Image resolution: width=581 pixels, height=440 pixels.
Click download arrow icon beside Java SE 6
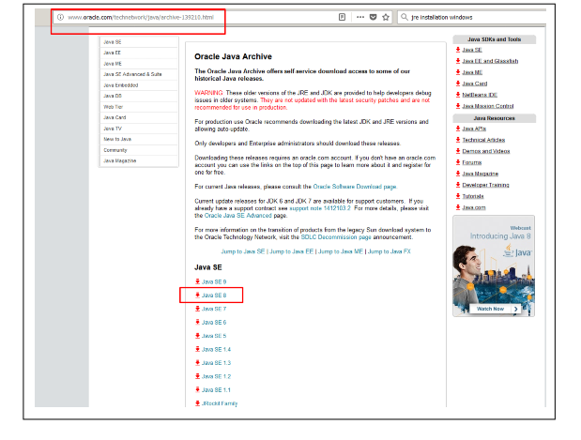click(x=197, y=322)
